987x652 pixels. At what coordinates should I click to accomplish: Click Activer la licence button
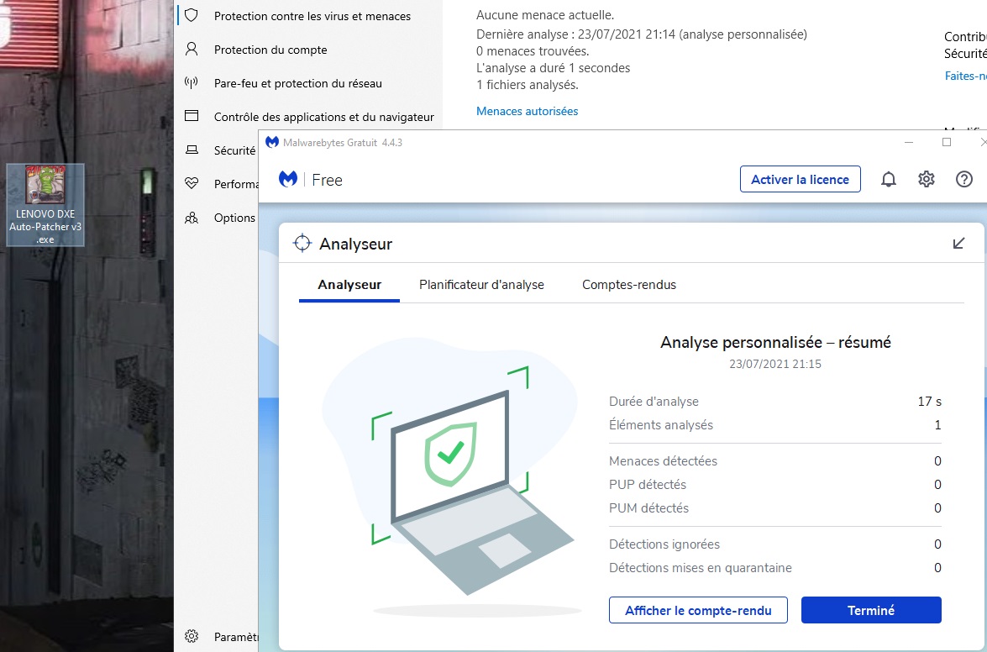(x=800, y=179)
